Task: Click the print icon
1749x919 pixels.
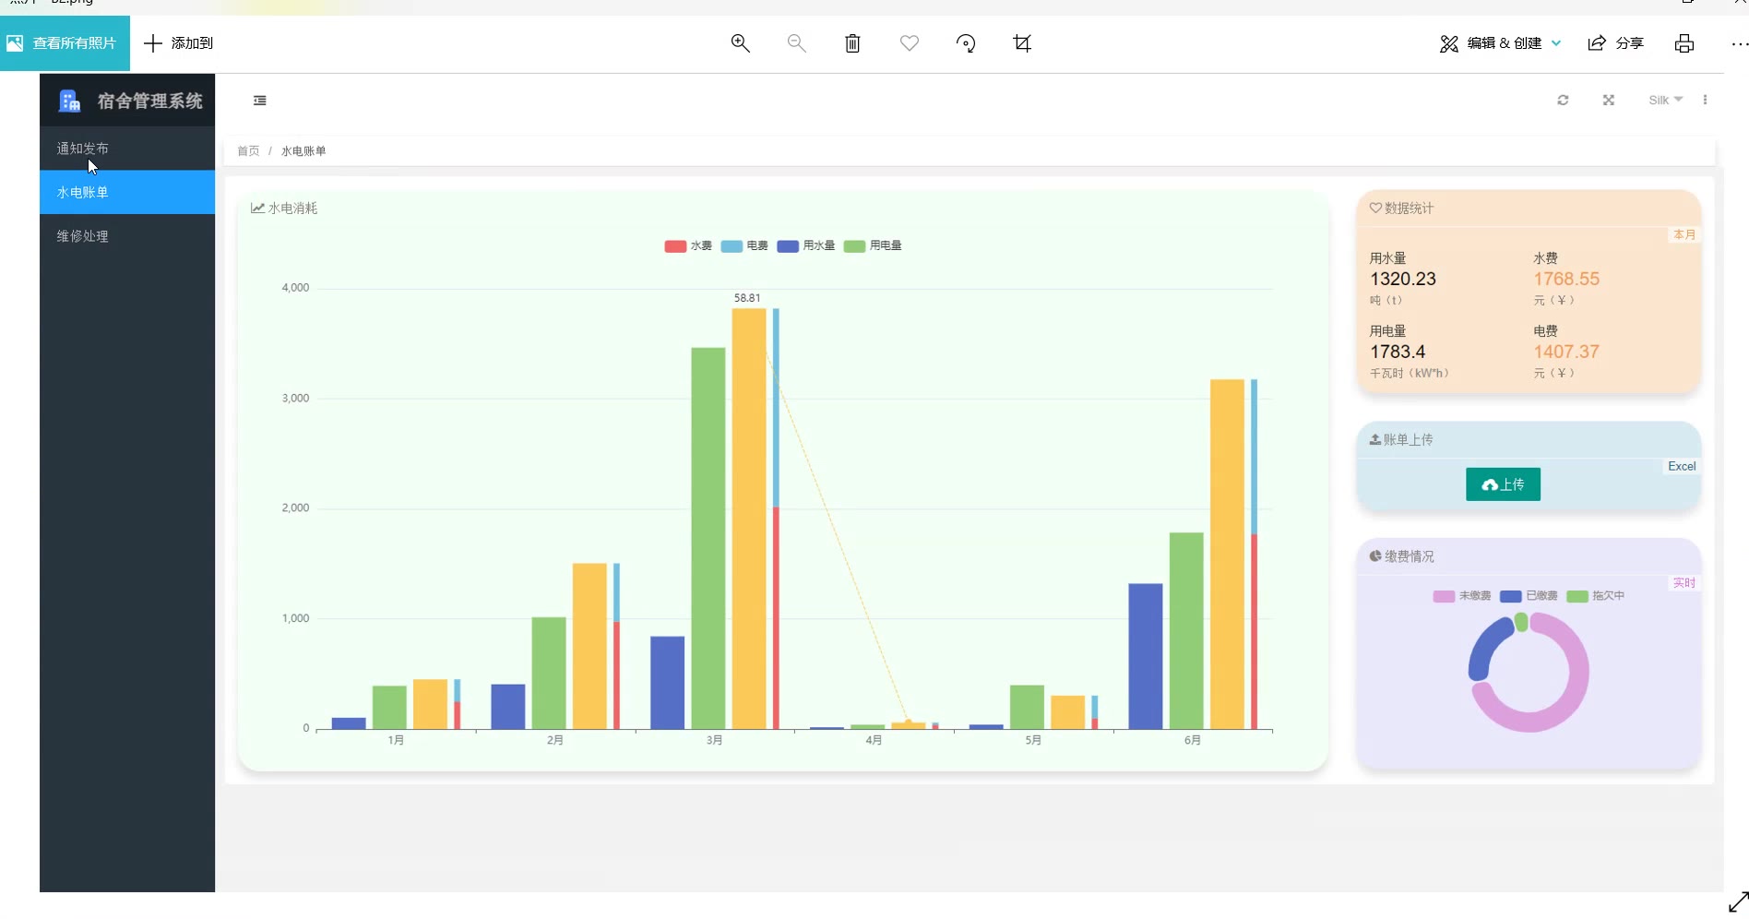Action: click(1684, 43)
